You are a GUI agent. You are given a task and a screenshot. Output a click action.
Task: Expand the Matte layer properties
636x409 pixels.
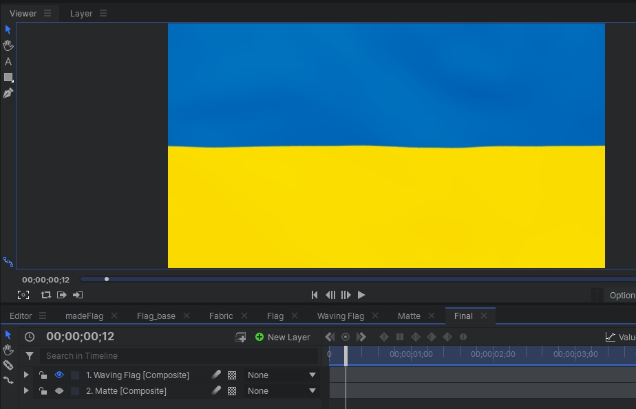coord(26,391)
